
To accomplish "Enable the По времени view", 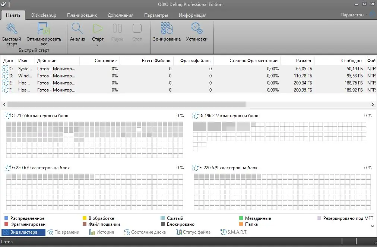I will [64, 231].
